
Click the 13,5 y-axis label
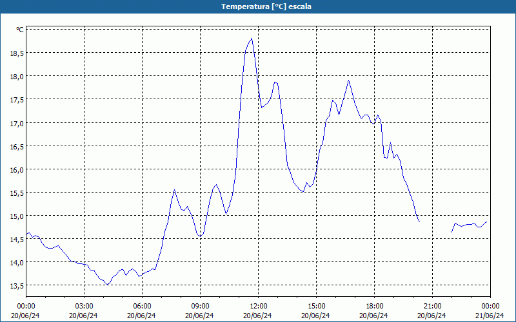tap(17, 286)
